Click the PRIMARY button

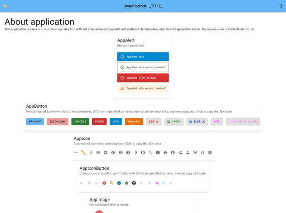[x=35, y=121]
